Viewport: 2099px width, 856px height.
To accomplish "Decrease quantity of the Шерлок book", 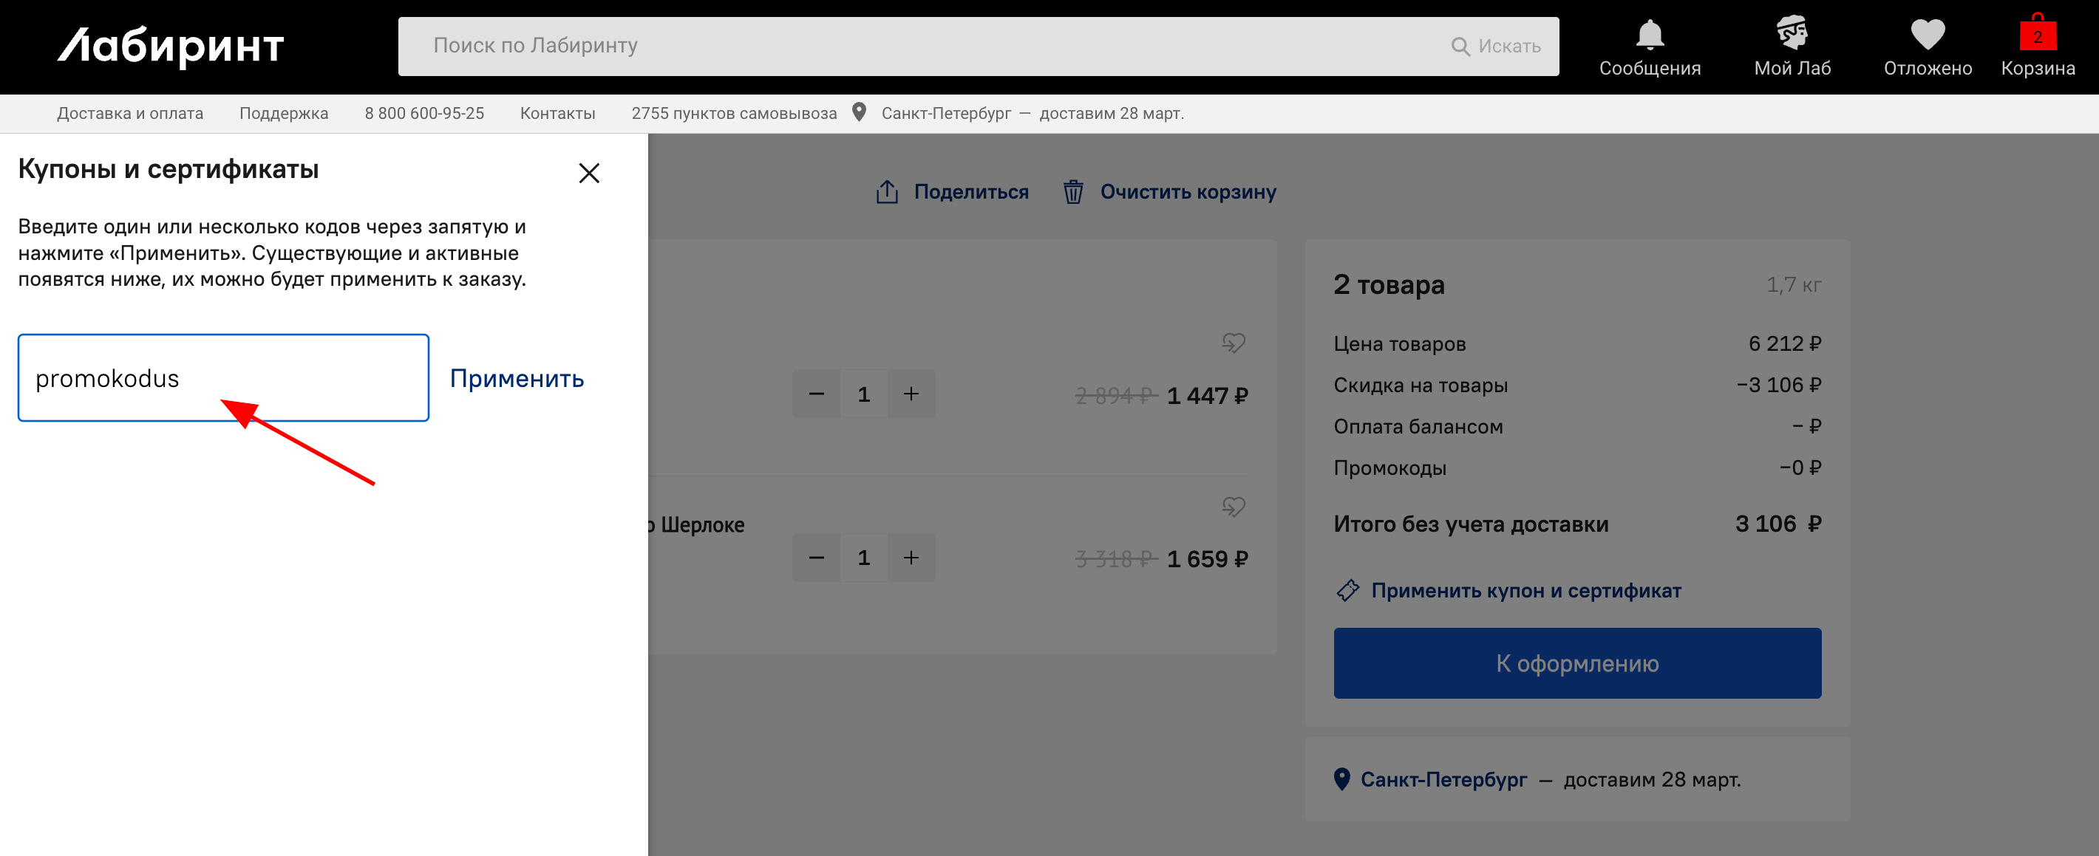I will pos(816,557).
